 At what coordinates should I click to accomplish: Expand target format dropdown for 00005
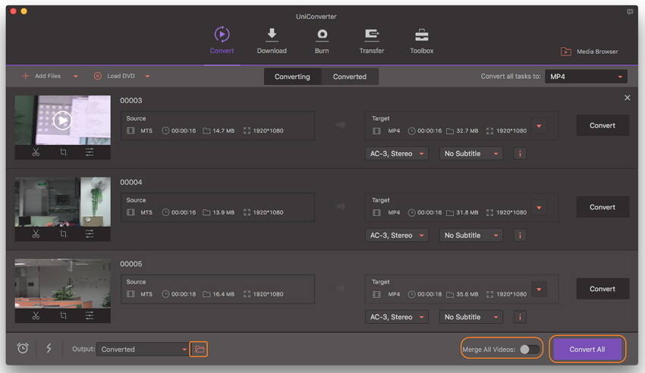539,289
